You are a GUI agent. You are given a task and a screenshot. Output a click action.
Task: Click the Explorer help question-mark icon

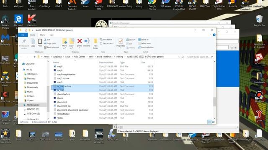tap(214, 35)
